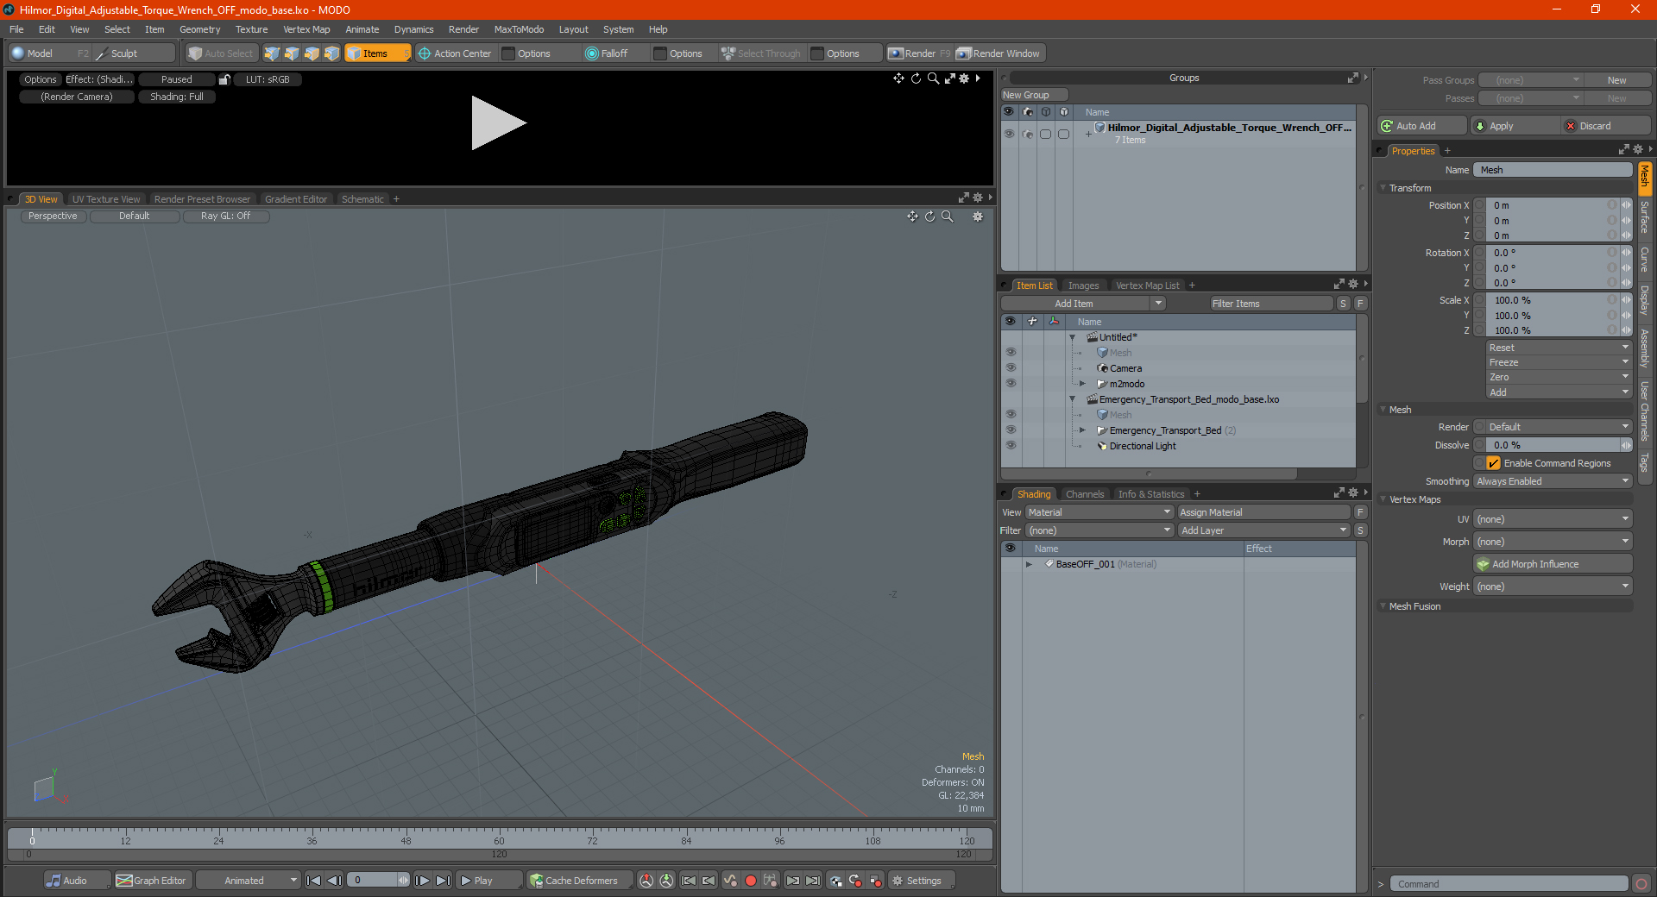
Task: Toggle Auto Select mode
Action: 222,53
